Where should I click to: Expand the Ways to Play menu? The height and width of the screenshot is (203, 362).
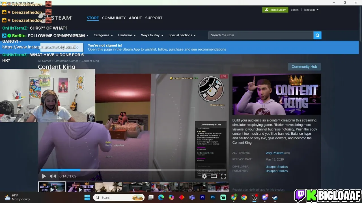(x=152, y=35)
